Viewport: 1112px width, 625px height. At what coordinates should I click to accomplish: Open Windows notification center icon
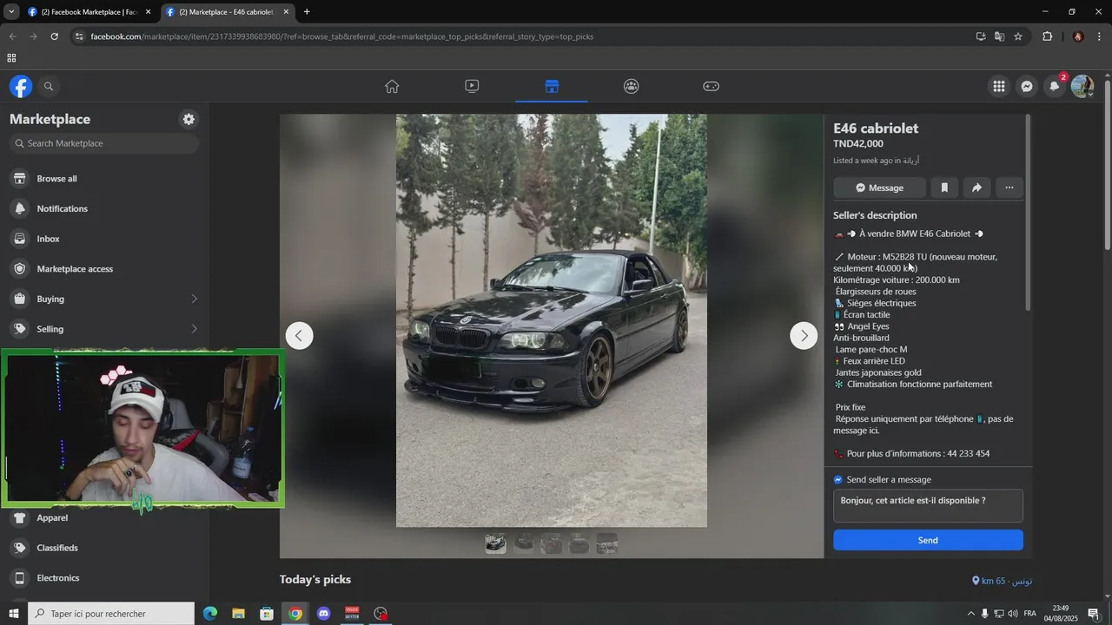(1094, 614)
